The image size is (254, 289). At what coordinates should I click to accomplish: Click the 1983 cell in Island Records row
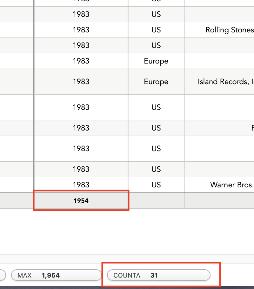pos(81,82)
